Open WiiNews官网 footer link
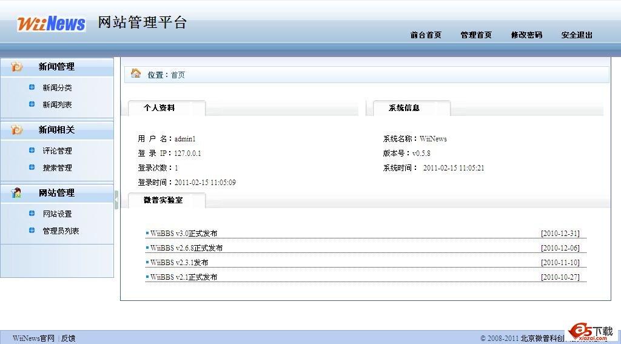This screenshot has width=621, height=344. 33,339
